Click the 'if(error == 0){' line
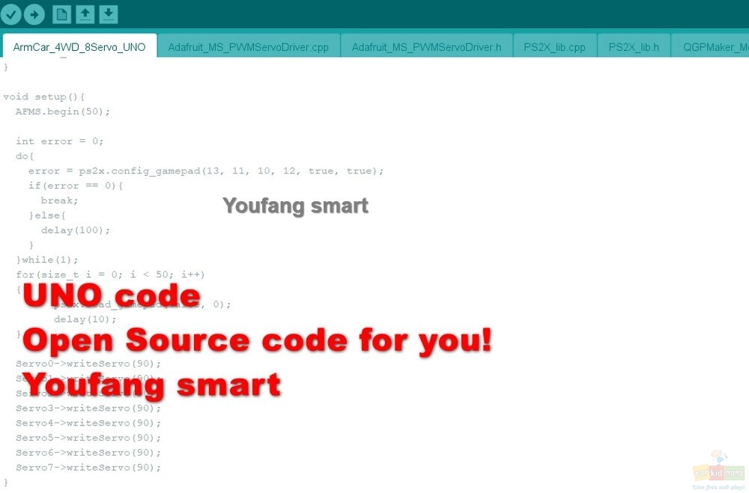Image resolution: width=749 pixels, height=493 pixels. coord(76,186)
